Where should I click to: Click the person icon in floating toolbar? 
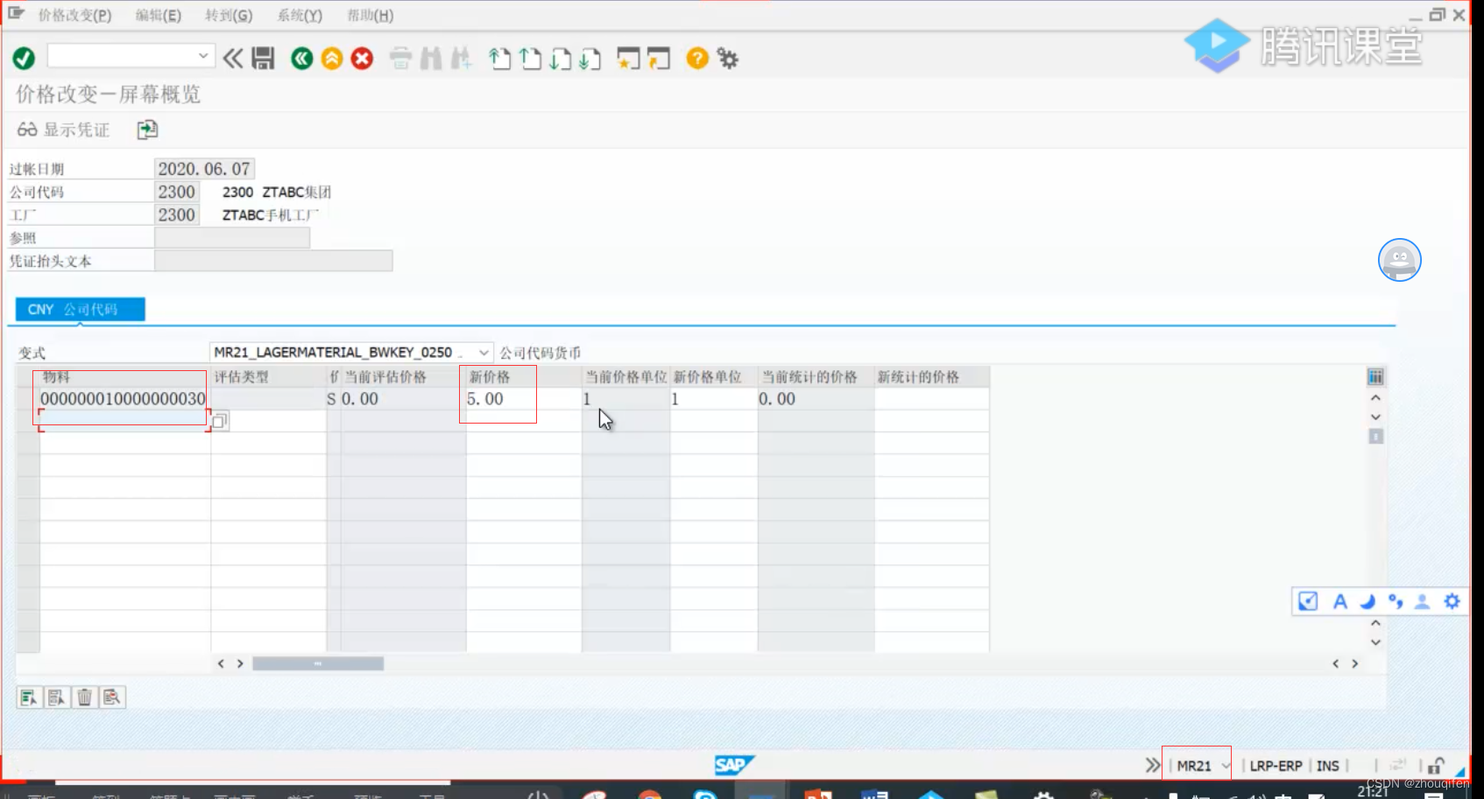coord(1423,601)
